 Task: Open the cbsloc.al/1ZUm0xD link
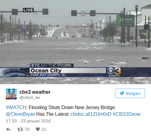point(91,114)
